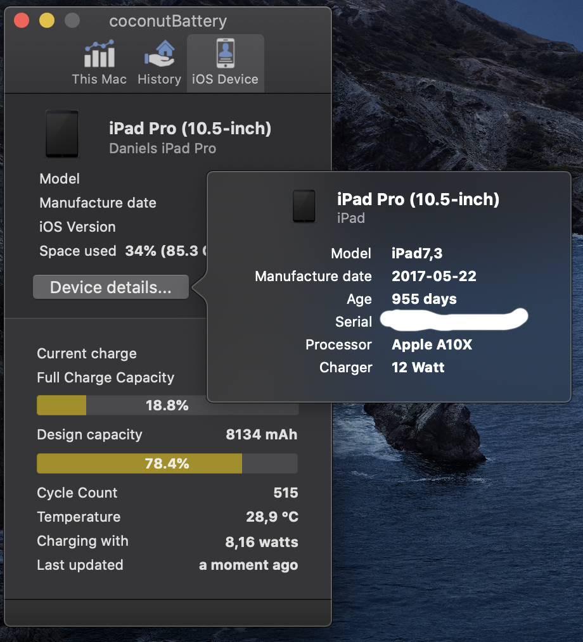Click the 'Temperature' label
583x642 pixels.
(x=79, y=517)
